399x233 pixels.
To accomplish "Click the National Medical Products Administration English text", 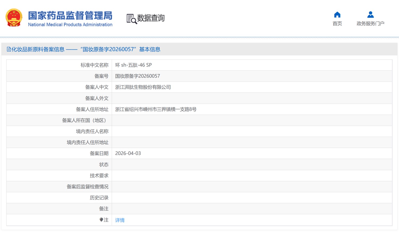I will tap(70, 25).
